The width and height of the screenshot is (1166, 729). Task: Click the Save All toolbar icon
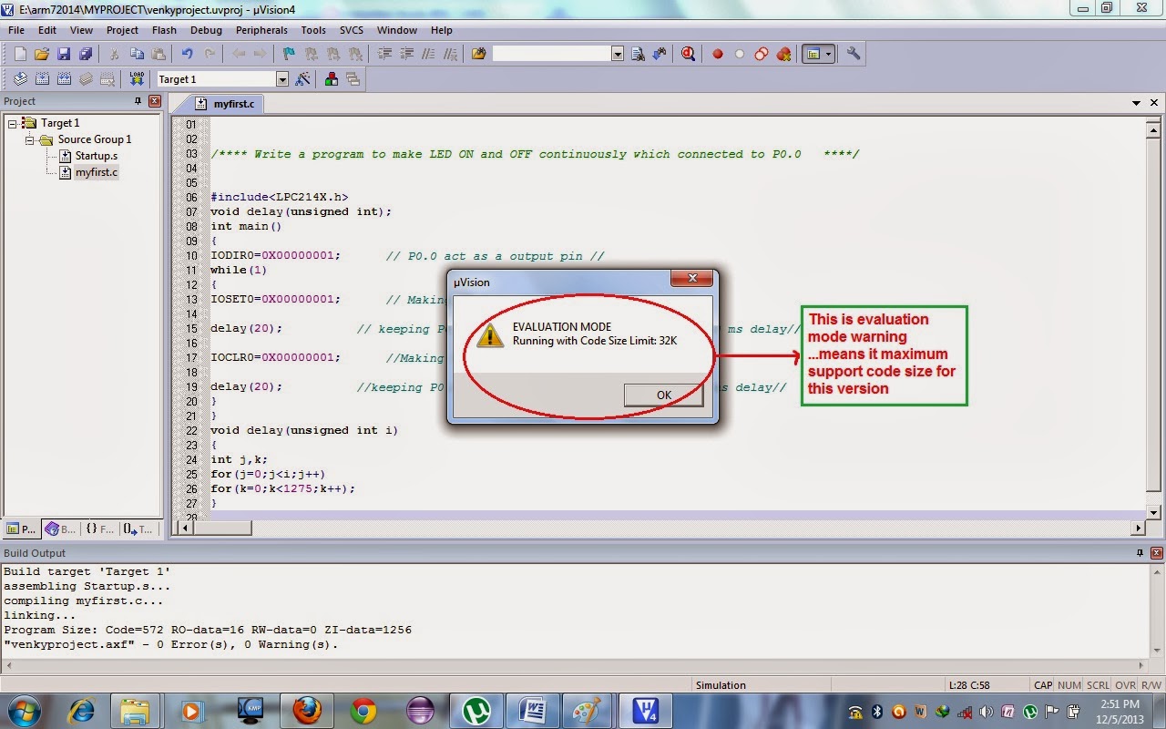tap(86, 54)
